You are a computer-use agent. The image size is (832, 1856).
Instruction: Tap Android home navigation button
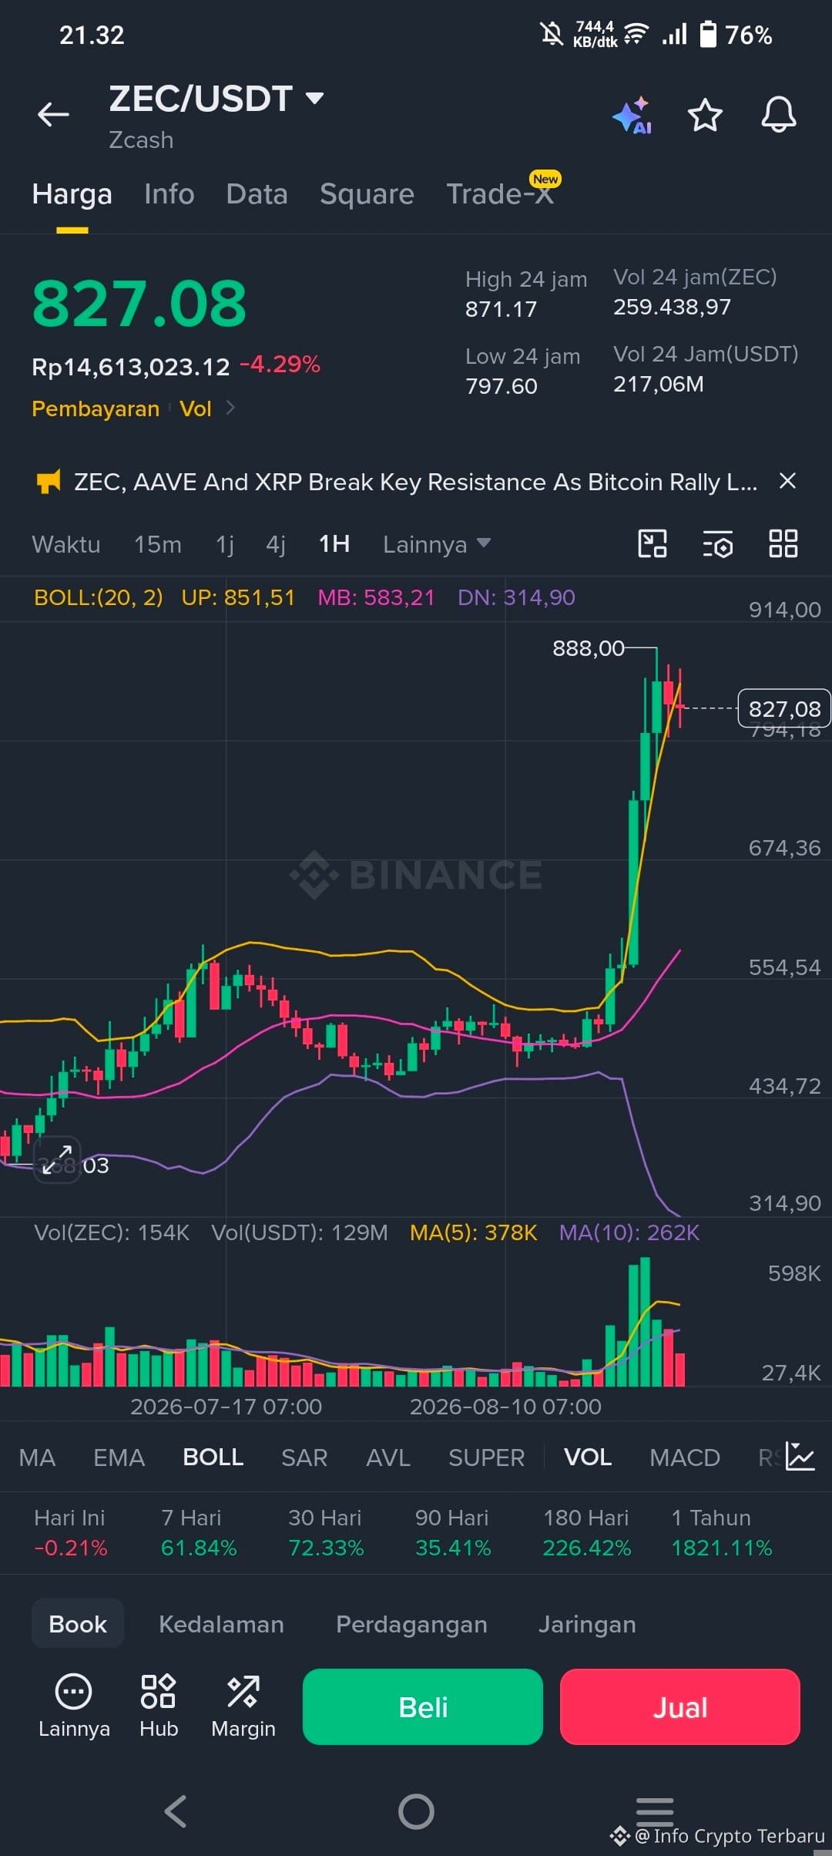pos(416,1811)
